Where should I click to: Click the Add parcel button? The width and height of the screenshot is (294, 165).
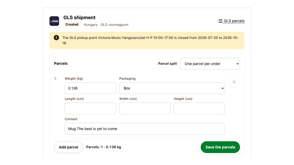pos(68,147)
